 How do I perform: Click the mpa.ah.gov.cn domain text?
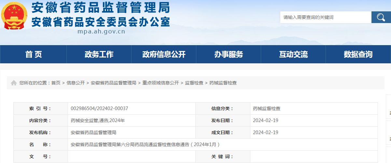pyautogui.click(x=101, y=31)
